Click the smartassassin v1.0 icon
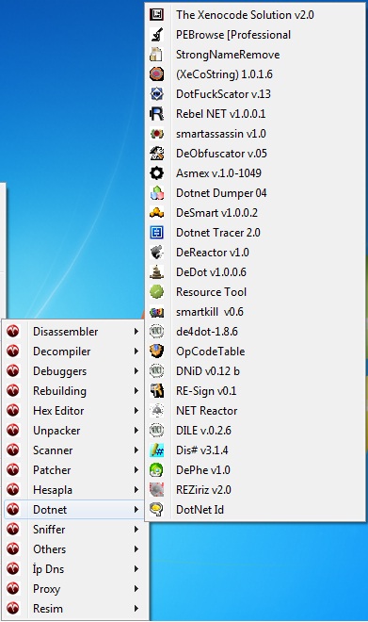The image size is (368, 622). point(157,134)
